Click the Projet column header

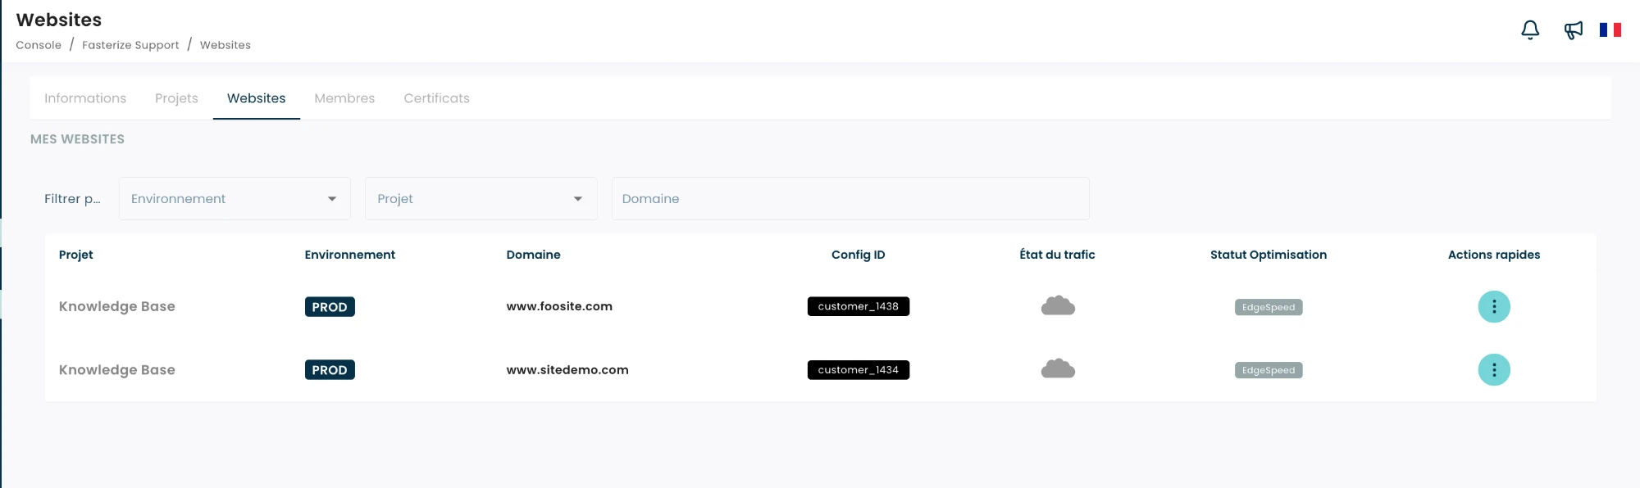click(76, 255)
